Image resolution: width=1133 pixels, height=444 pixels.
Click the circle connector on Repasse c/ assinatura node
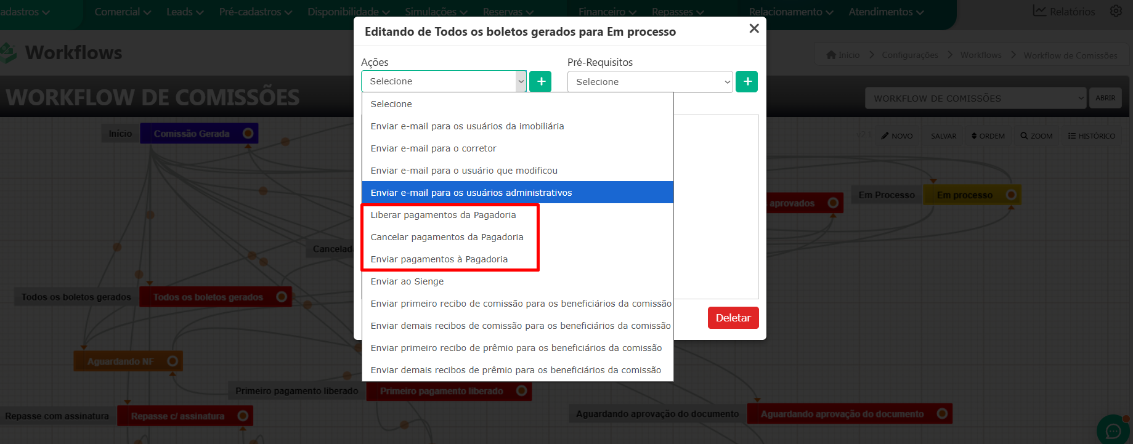coord(243,416)
